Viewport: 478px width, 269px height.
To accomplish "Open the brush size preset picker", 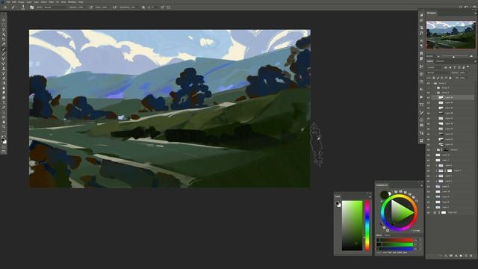I will click(23, 7).
